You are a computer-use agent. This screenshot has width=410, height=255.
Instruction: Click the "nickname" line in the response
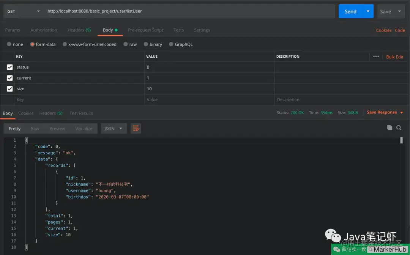pyautogui.click(x=99, y=184)
